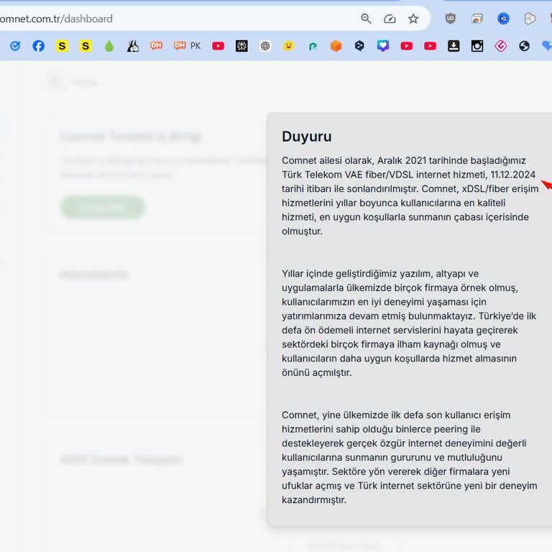Open the dark globe bookmark
Viewport: 552px width, 552px height.
tap(525, 46)
